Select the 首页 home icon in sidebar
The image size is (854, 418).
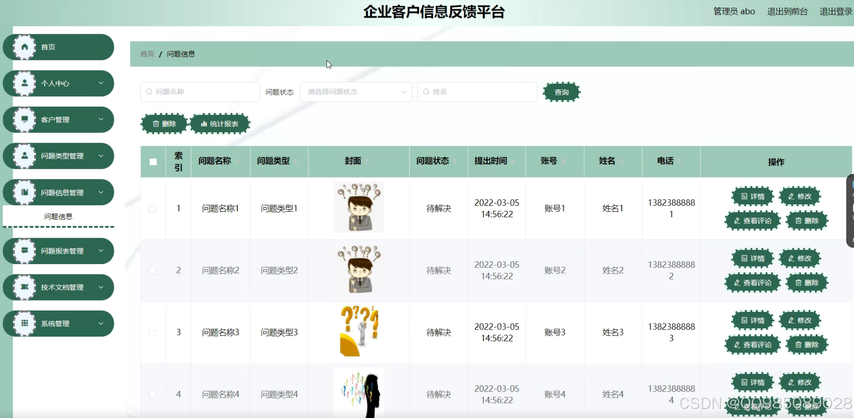coord(24,46)
